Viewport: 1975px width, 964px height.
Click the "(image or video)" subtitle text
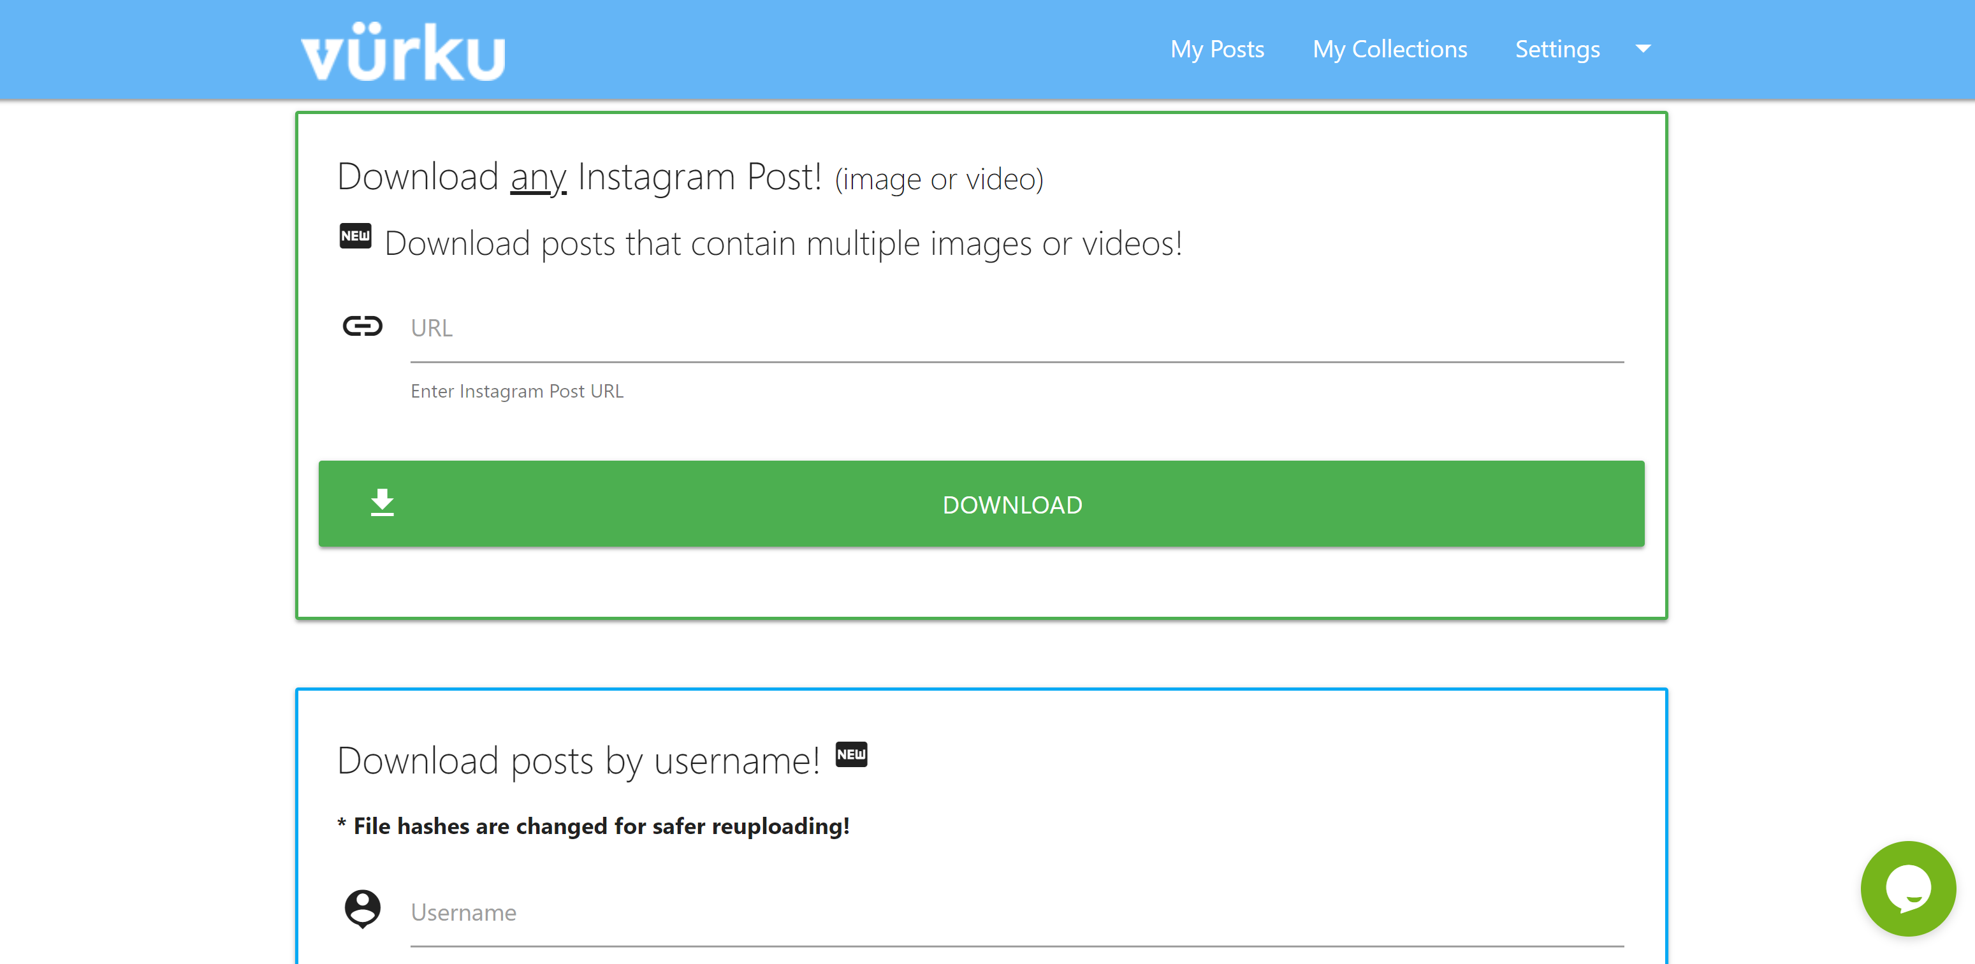point(938,179)
